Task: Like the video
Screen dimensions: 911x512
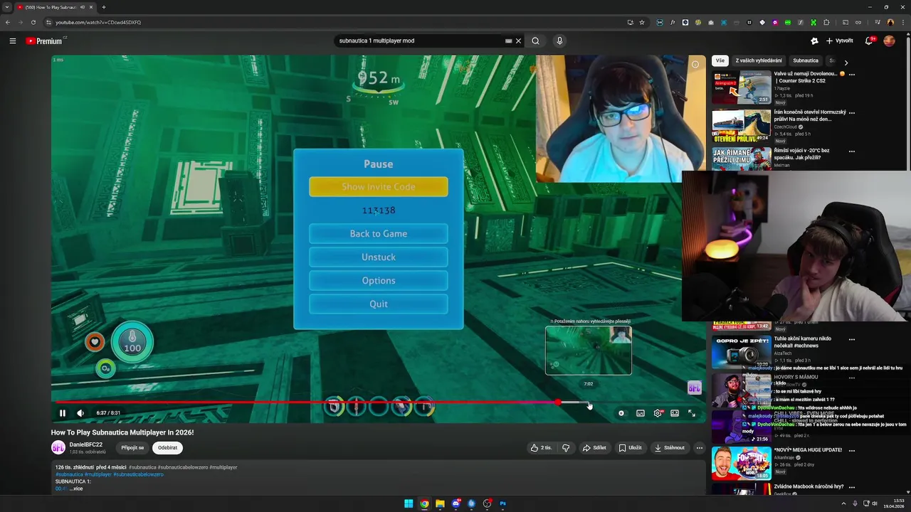Action: (541, 448)
